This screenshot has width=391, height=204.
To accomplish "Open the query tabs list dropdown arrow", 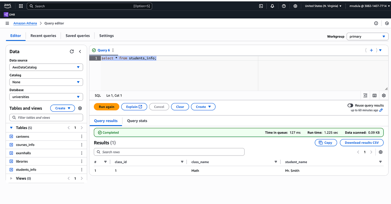I will click(380, 50).
